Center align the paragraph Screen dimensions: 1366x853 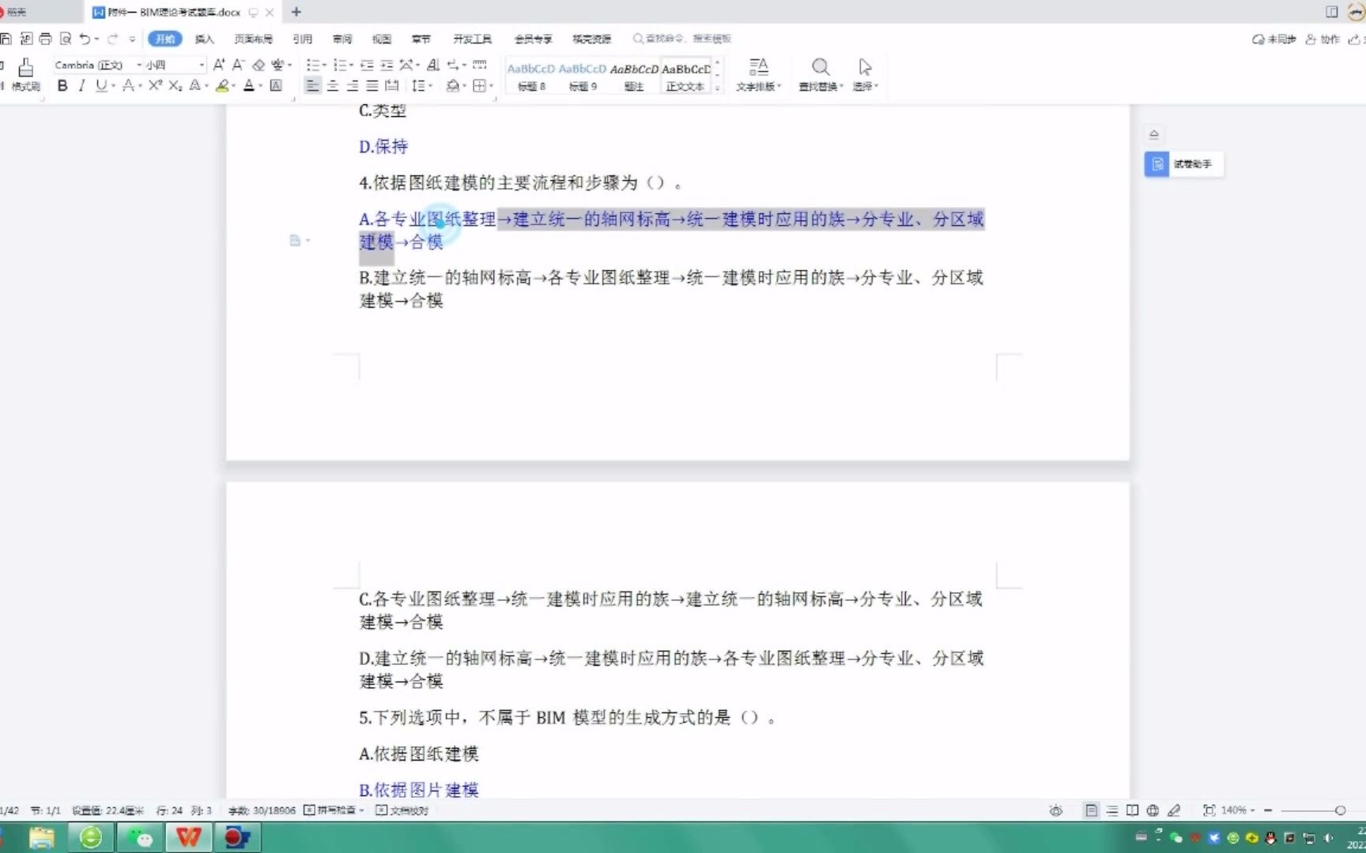[333, 85]
